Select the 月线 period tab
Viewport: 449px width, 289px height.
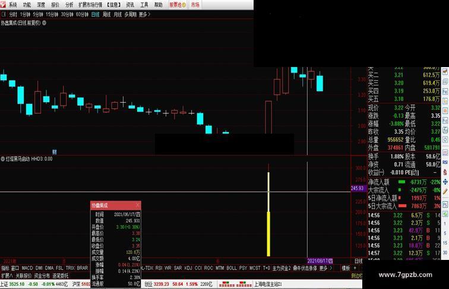pos(118,14)
